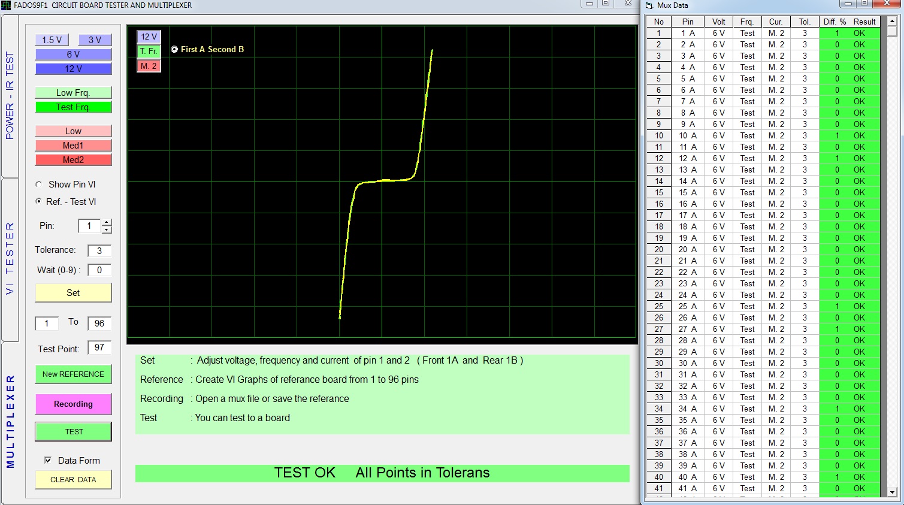
Task: Select the Ref. - Test VI radio button
Action: pos(39,202)
